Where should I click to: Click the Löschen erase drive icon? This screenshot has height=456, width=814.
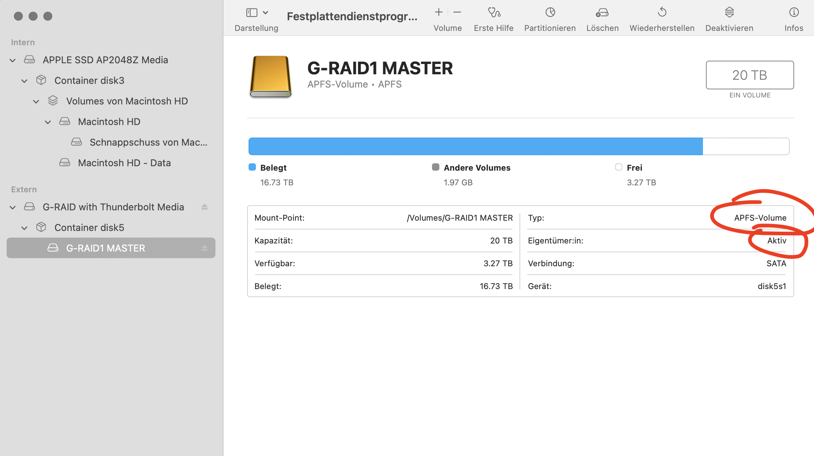point(602,13)
